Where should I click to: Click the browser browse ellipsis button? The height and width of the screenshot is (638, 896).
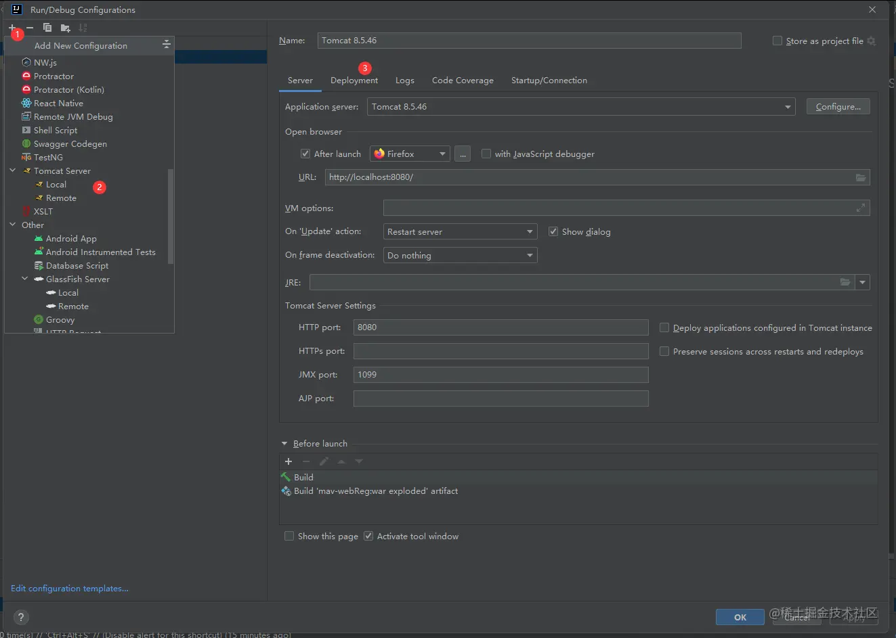pos(463,154)
